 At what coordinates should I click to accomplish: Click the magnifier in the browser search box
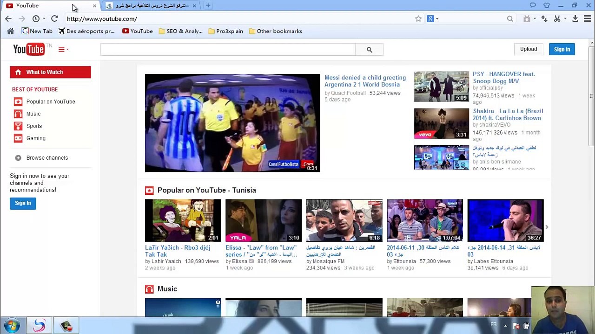510,19
